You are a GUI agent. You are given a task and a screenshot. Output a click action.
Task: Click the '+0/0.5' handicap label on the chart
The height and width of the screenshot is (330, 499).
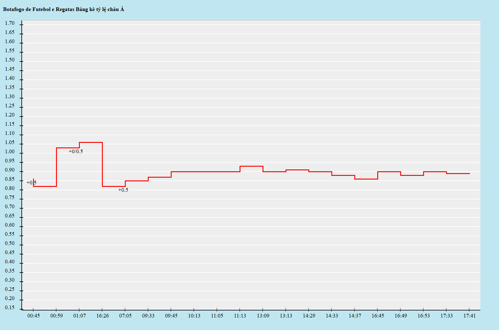(x=76, y=151)
